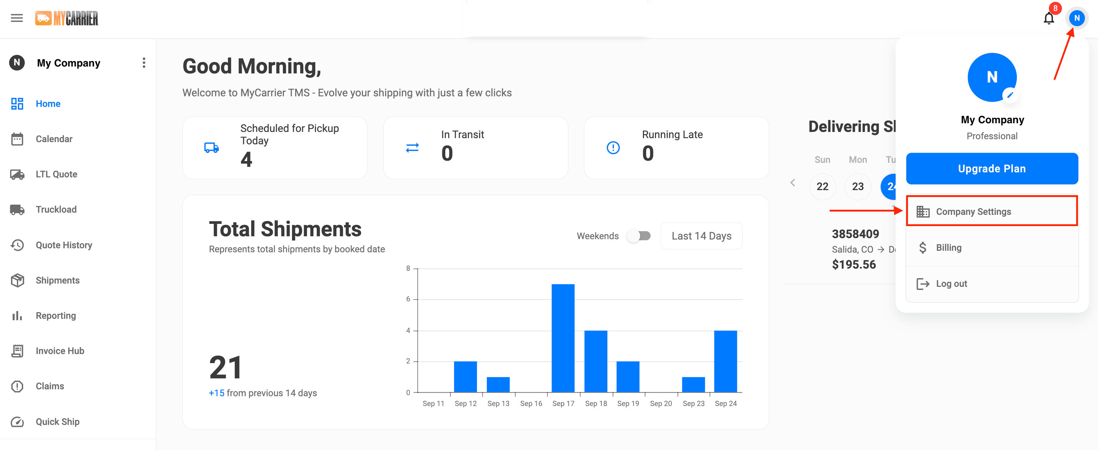Click the Upgrade Plan button

coord(991,169)
